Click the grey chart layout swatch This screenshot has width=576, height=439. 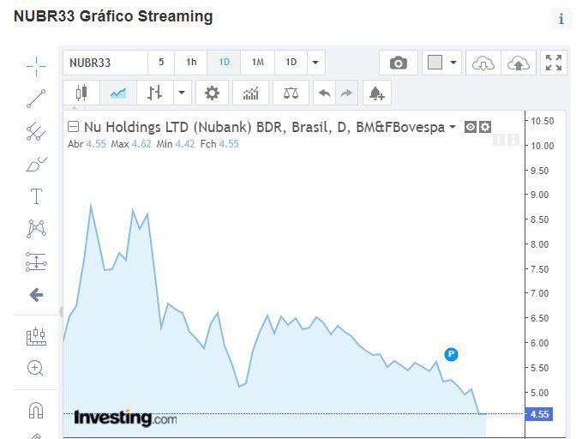(435, 63)
